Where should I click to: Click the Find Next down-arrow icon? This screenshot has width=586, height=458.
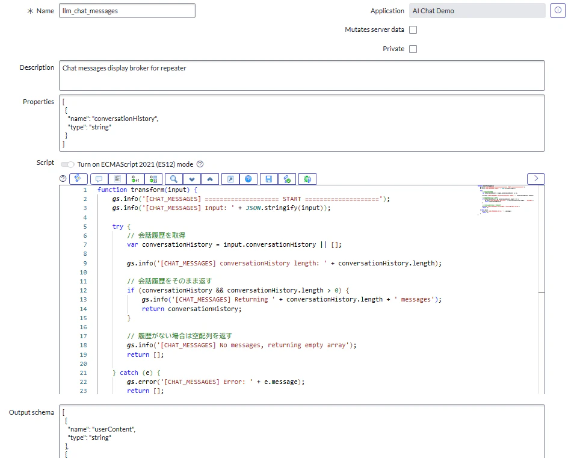click(192, 179)
